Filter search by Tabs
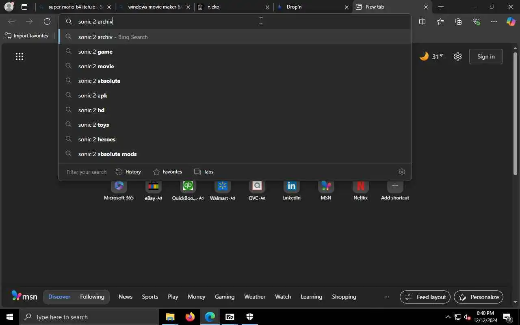Screen dimensions: 520x325 pyautogui.click(x=204, y=172)
